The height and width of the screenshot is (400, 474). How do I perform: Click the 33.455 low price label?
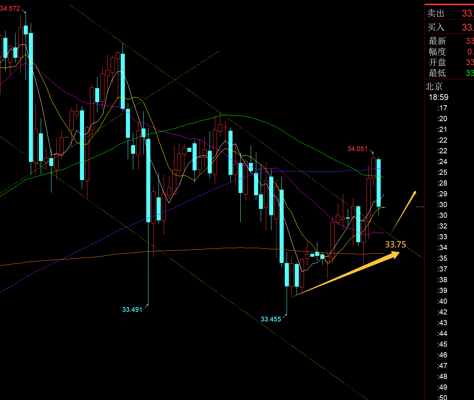pyautogui.click(x=271, y=319)
